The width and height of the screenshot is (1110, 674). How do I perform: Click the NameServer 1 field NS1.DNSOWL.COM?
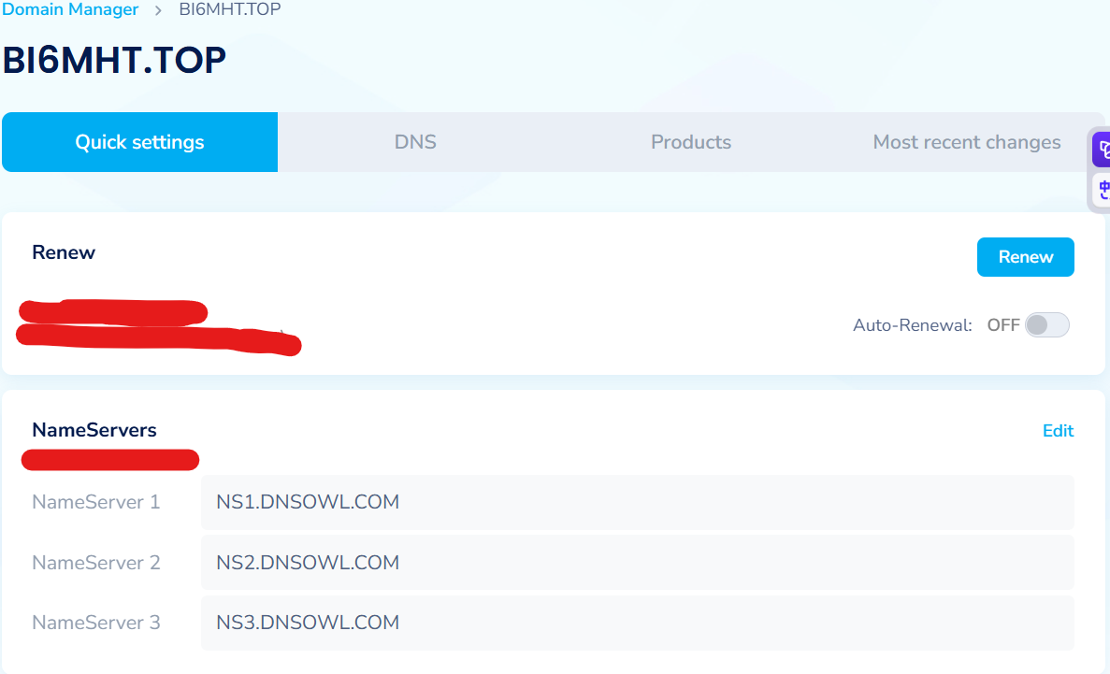(637, 503)
